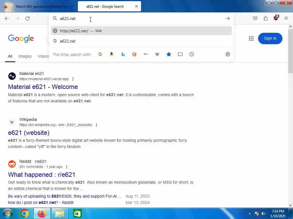Go back with the browser back arrow
This screenshot has width=293, height=219.
7,19
